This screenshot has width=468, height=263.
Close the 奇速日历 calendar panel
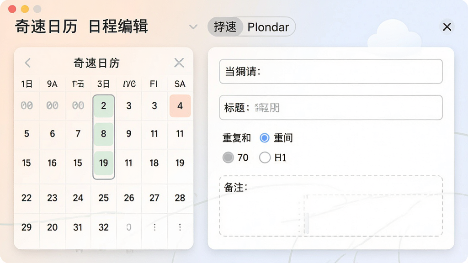179,63
